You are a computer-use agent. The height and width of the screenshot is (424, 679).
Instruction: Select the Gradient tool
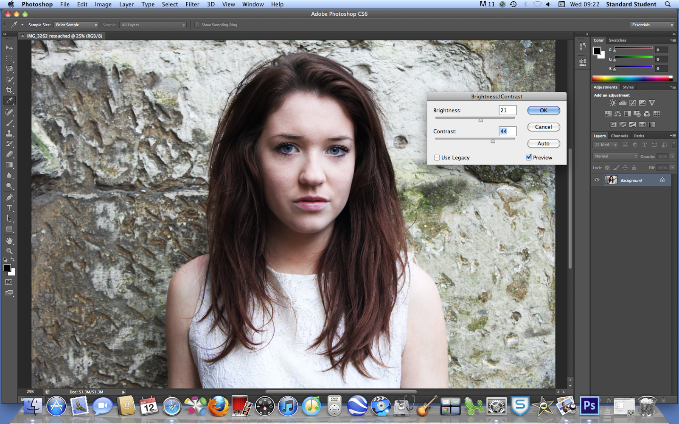coord(9,165)
